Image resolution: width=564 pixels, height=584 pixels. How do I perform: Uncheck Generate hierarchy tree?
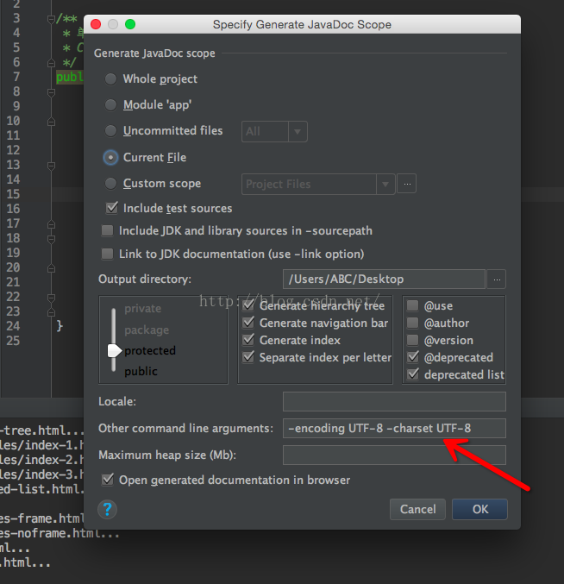tap(248, 305)
